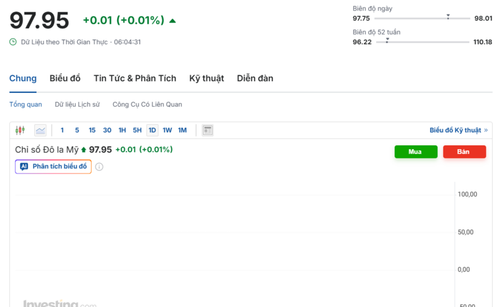Screen dimensions: 499x307
Task: Click the Investing.com watermark logo
Action: point(60,304)
